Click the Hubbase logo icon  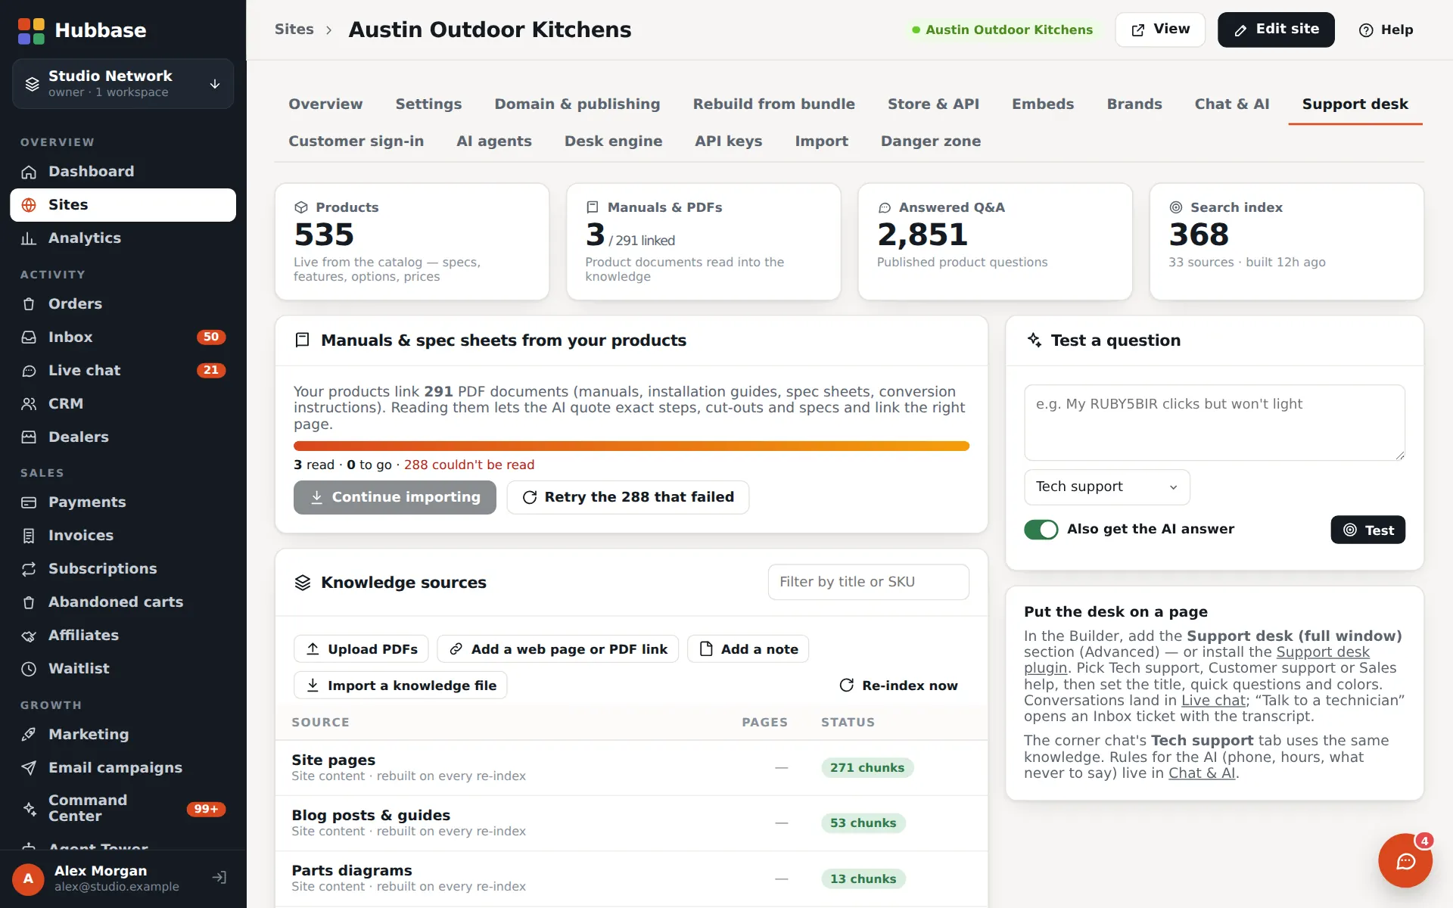point(31,31)
